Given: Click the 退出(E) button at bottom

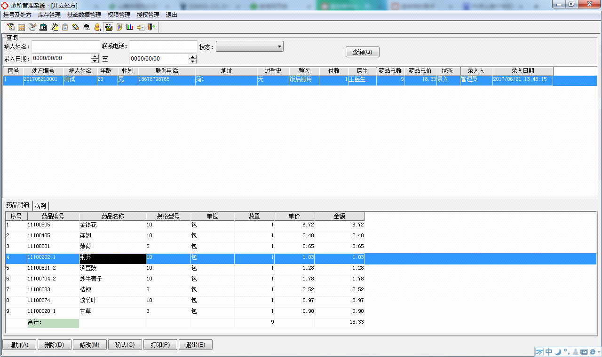Looking at the screenshot, I should click(196, 345).
